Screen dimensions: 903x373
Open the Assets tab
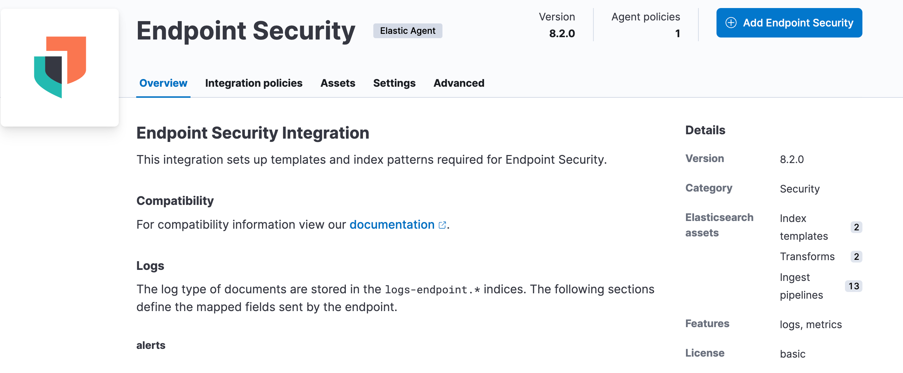[x=338, y=83]
